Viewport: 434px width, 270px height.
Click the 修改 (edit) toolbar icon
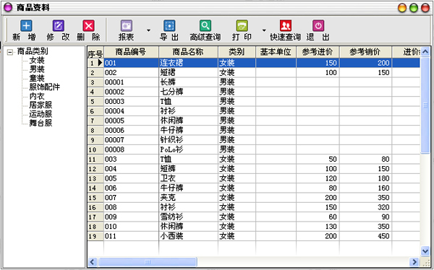point(59,26)
